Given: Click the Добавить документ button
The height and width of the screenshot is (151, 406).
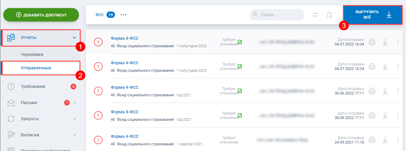Looking at the screenshot, I should [41, 15].
